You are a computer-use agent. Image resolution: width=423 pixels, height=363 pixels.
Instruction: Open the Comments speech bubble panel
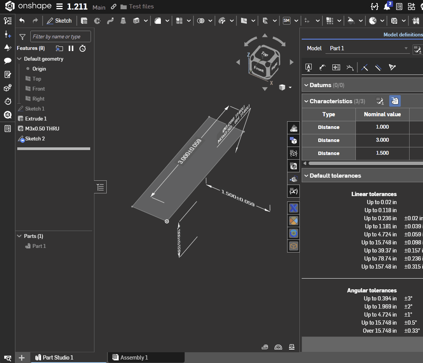[x=7, y=61]
